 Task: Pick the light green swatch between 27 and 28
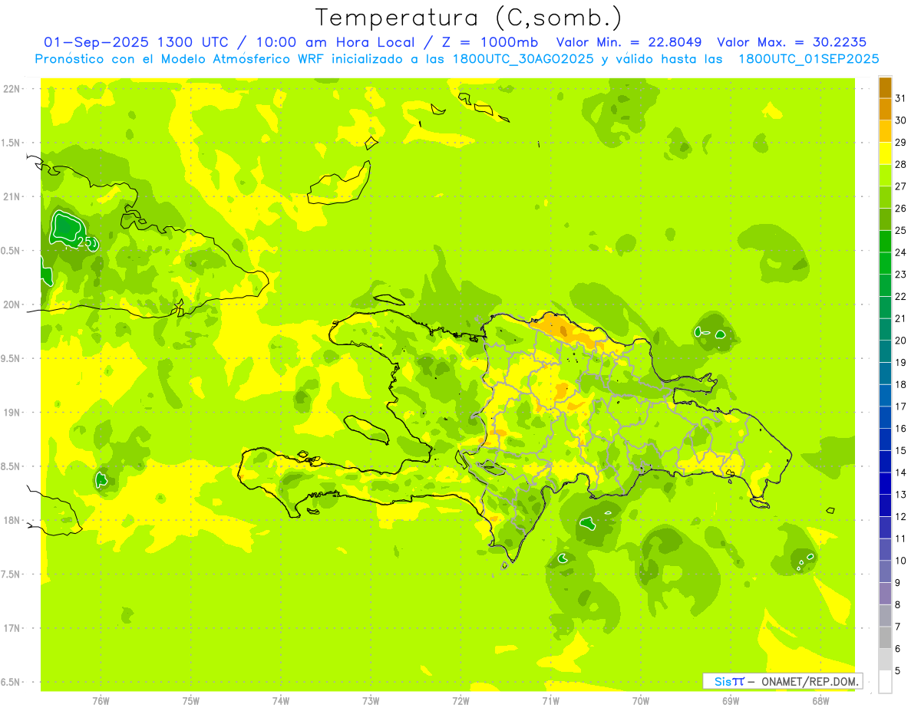885,175
